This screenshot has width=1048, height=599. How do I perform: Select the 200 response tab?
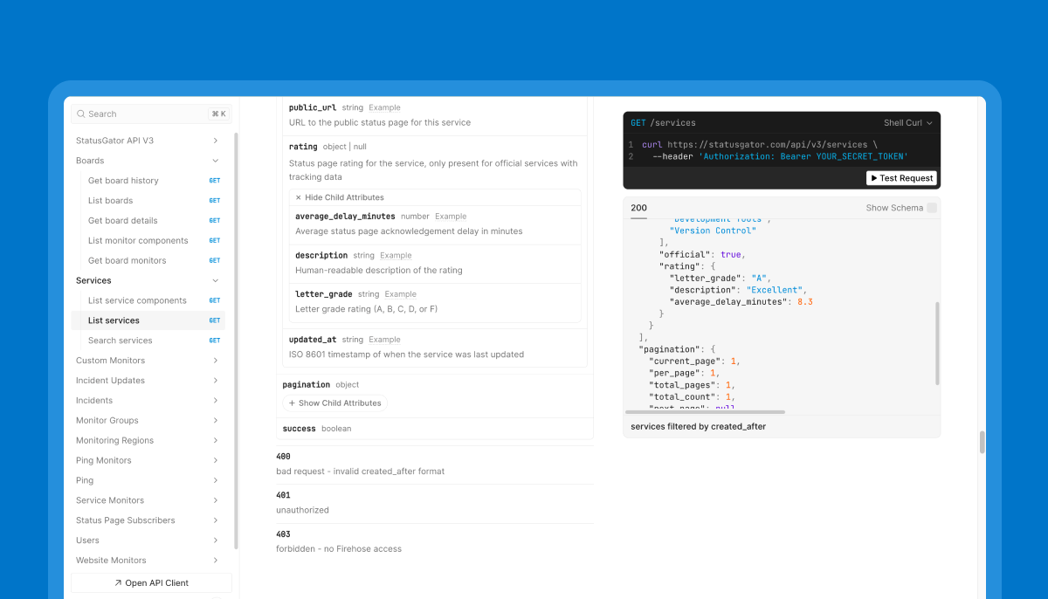pyautogui.click(x=638, y=208)
